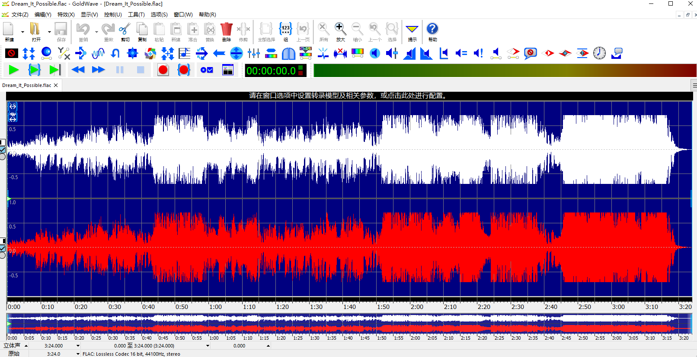The width and height of the screenshot is (697, 357).
Task: Click the green Play button
Action: pos(14,70)
